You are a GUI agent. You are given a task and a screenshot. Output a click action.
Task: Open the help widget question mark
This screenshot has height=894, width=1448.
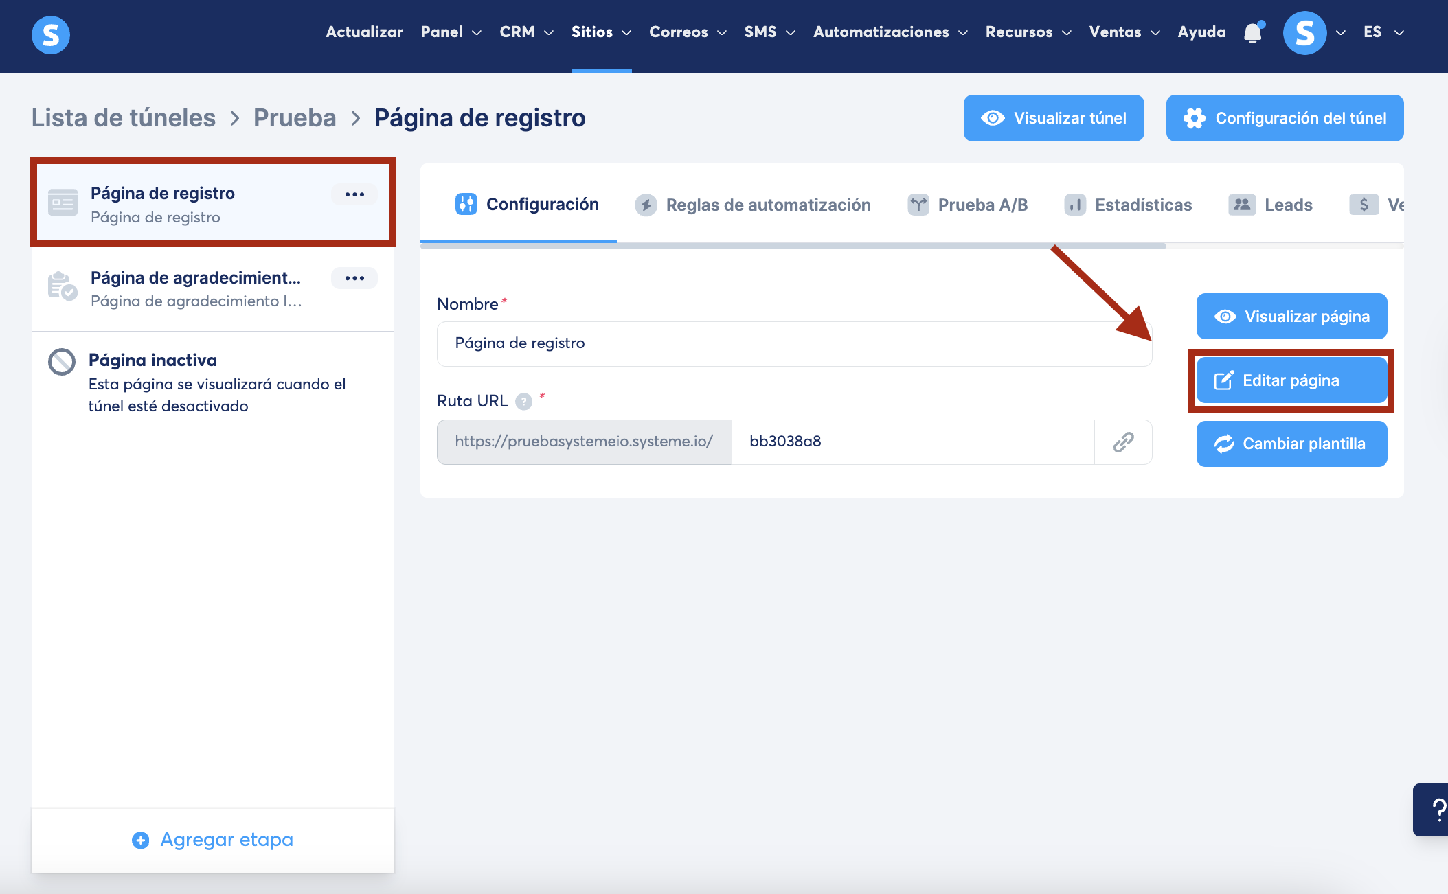(1436, 810)
